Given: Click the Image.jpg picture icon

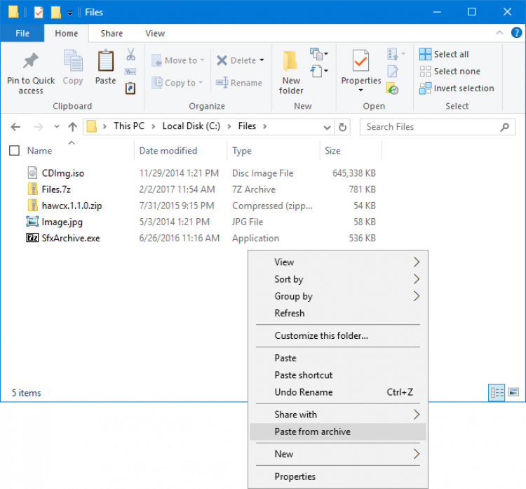Looking at the screenshot, I should (32, 222).
